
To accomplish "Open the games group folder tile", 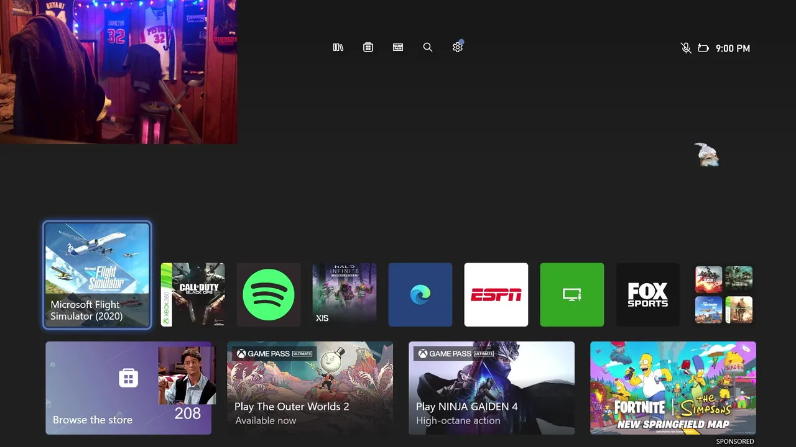I will point(724,294).
